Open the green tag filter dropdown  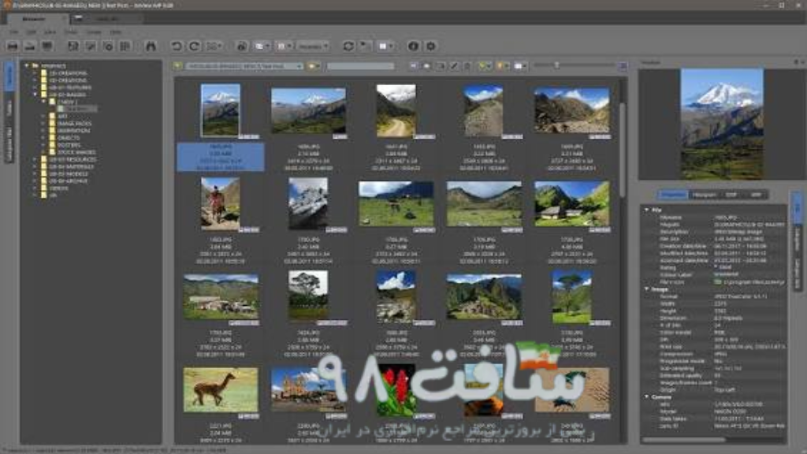(x=485, y=66)
